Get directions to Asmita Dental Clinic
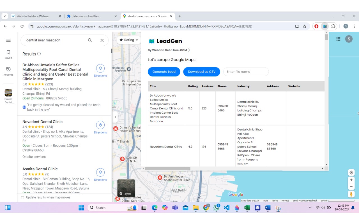Screen dimensions: 359x224 pyautogui.click(x=100, y=175)
